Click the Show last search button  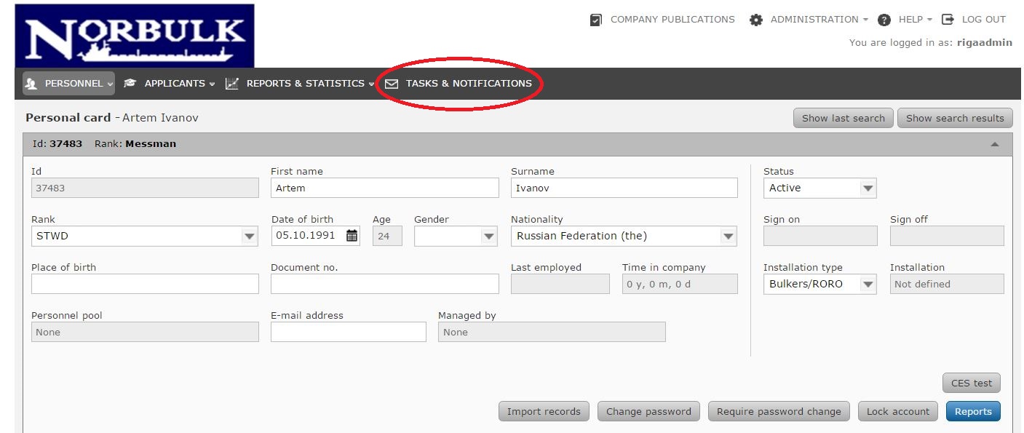click(843, 118)
